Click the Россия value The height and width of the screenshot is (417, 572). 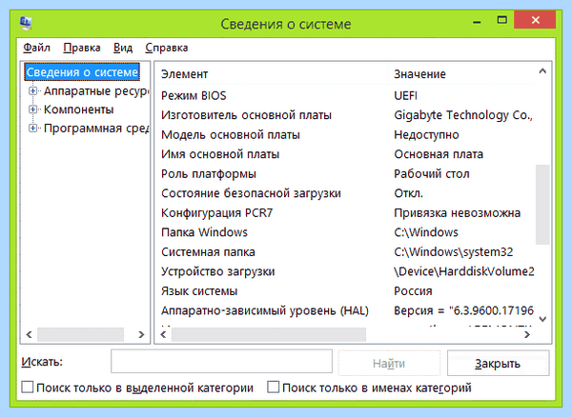413,291
